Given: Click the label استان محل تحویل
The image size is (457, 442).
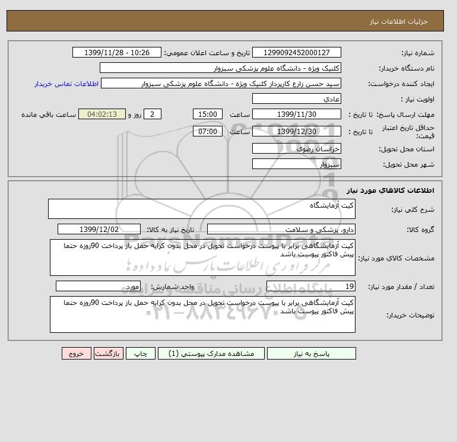Looking at the screenshot, I should [x=407, y=149].
